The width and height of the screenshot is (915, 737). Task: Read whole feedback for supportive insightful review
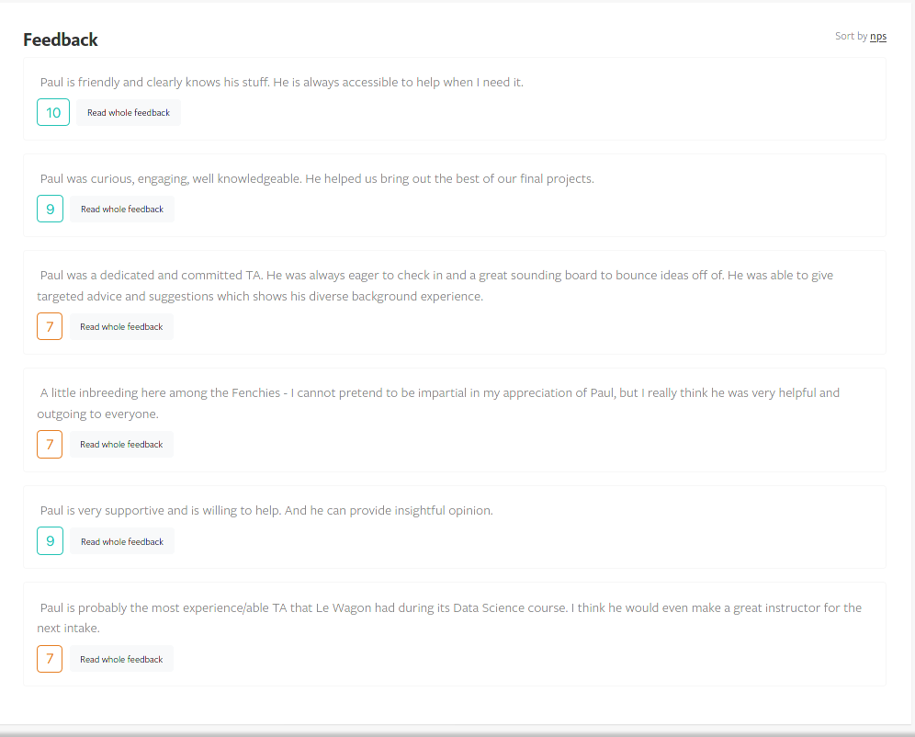[x=122, y=541]
